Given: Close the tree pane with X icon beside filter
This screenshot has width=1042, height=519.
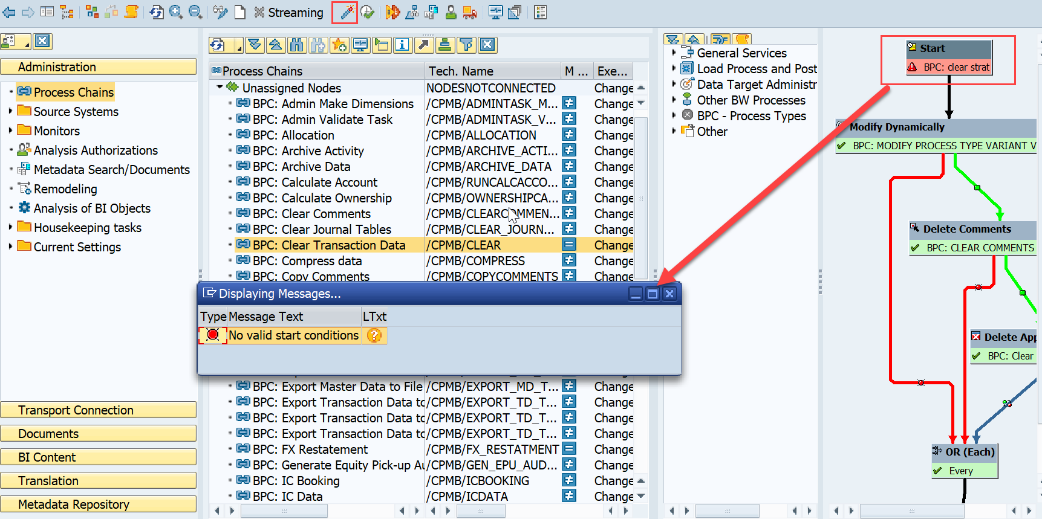Looking at the screenshot, I should click(x=487, y=45).
